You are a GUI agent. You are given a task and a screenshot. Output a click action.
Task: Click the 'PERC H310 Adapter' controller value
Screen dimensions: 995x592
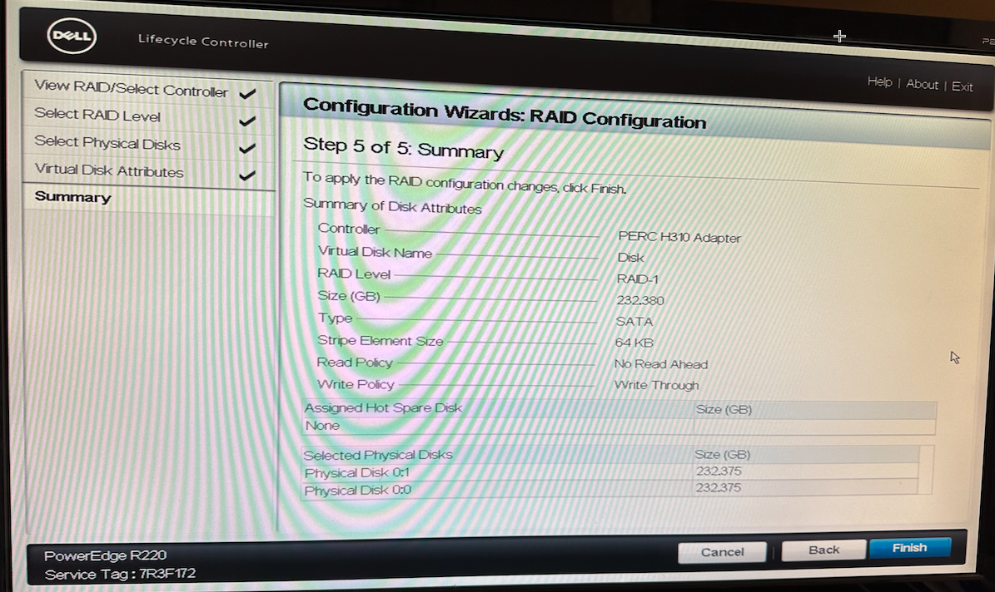click(679, 237)
